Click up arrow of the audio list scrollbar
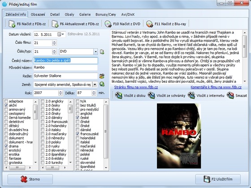The width and height of the screenshot is (251, 188). pos(70,102)
